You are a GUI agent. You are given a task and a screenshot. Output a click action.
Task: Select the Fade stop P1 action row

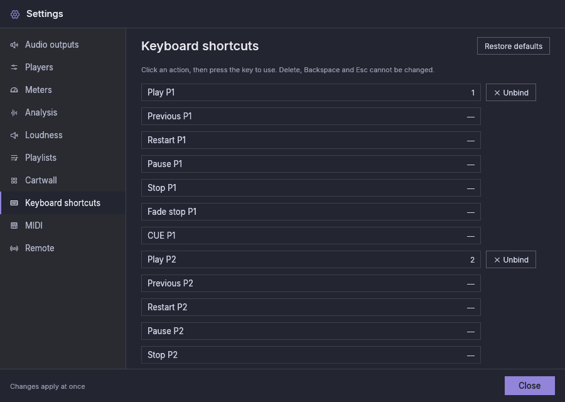311,212
